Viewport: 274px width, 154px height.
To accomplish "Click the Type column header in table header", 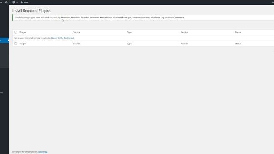I will pyautogui.click(x=129, y=33).
